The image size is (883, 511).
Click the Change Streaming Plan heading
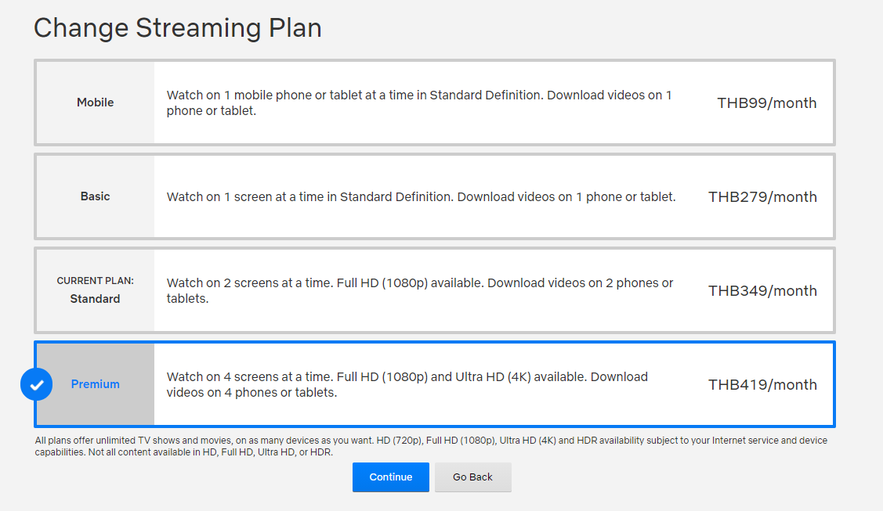coord(177,28)
